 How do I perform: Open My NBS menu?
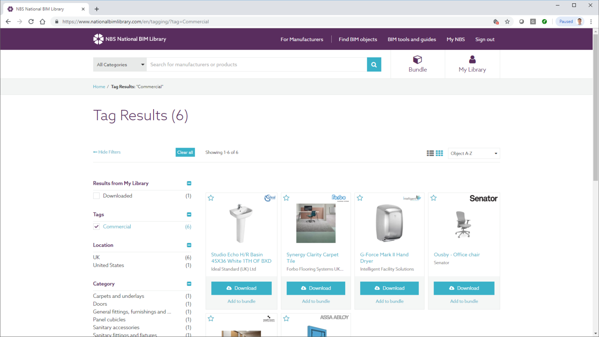tap(456, 39)
